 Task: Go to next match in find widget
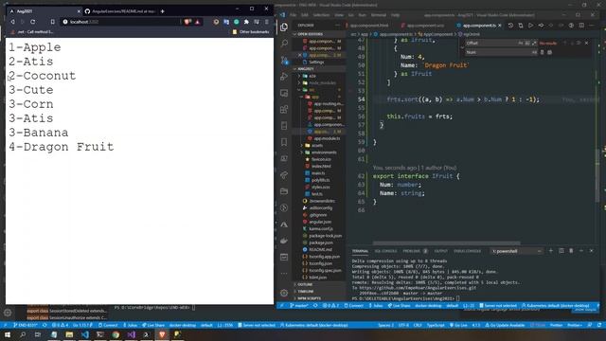click(572, 43)
